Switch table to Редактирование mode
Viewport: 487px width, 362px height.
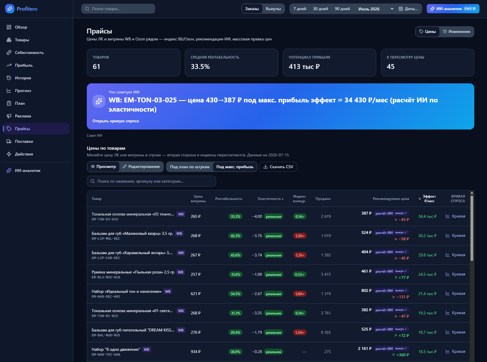pyautogui.click(x=141, y=167)
